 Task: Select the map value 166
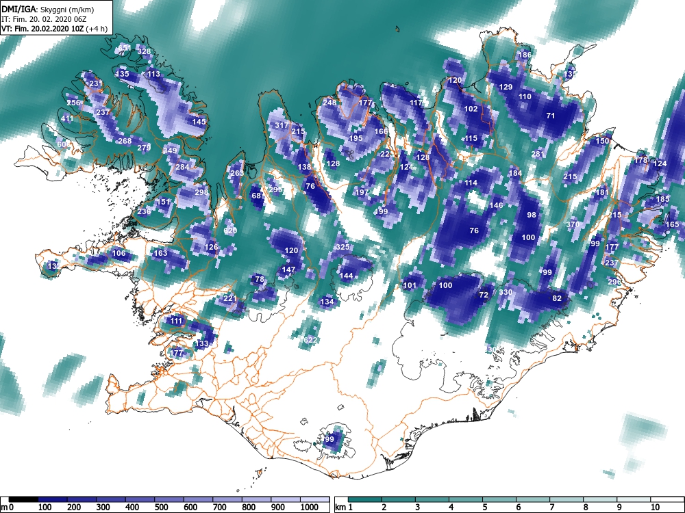[382, 131]
